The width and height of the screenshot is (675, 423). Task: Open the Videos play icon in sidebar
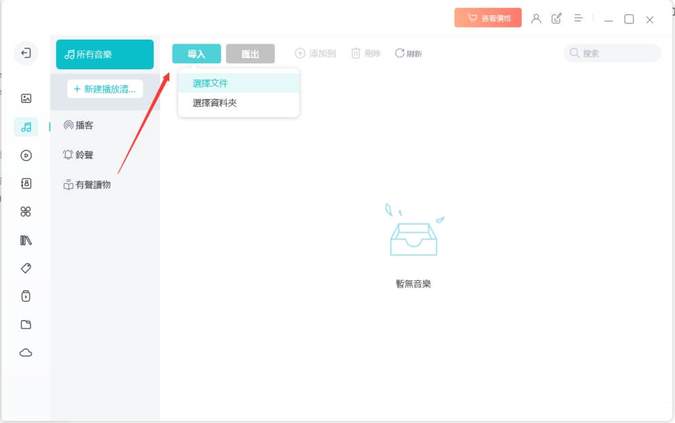pyautogui.click(x=26, y=155)
